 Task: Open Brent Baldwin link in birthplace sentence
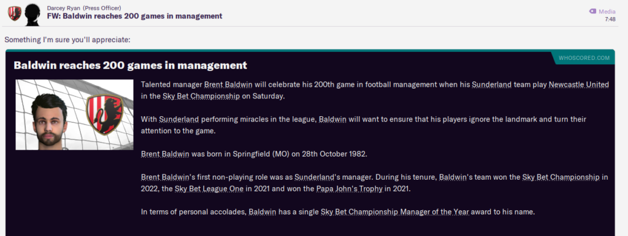point(165,154)
